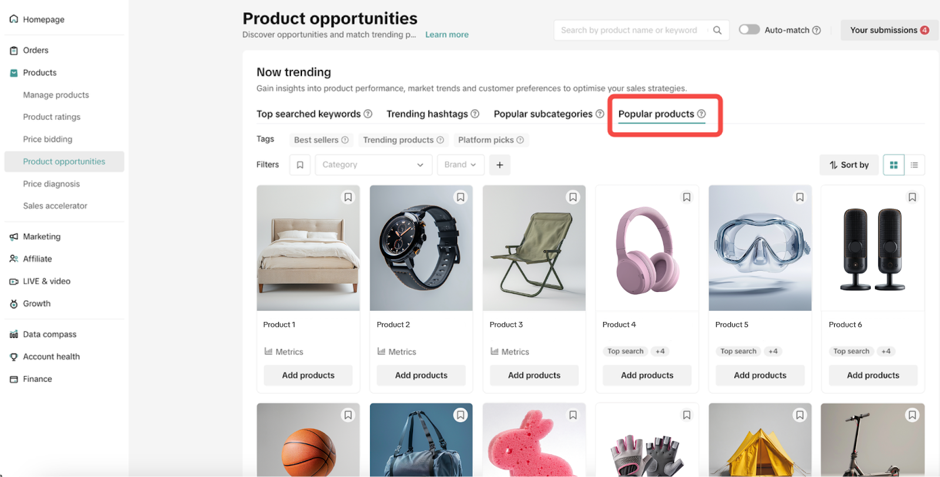
Task: Click the Learn more link
Action: pos(446,34)
